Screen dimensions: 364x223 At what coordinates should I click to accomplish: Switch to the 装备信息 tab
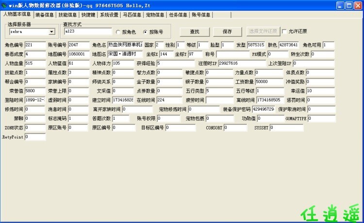45,15
